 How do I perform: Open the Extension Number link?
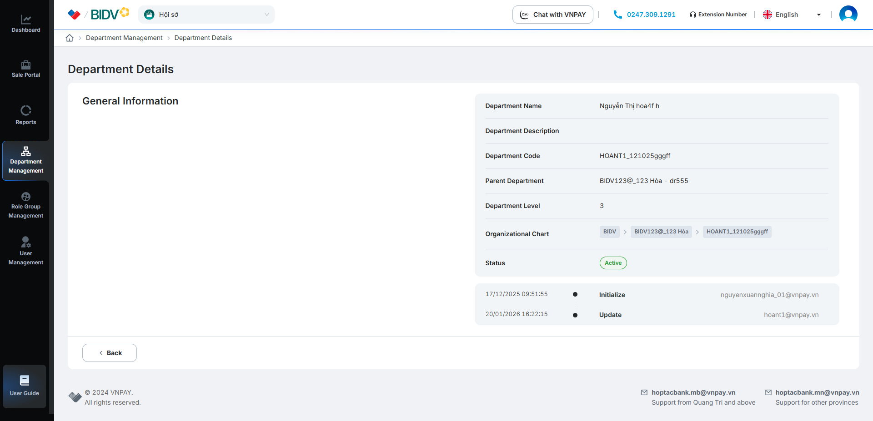(x=722, y=15)
